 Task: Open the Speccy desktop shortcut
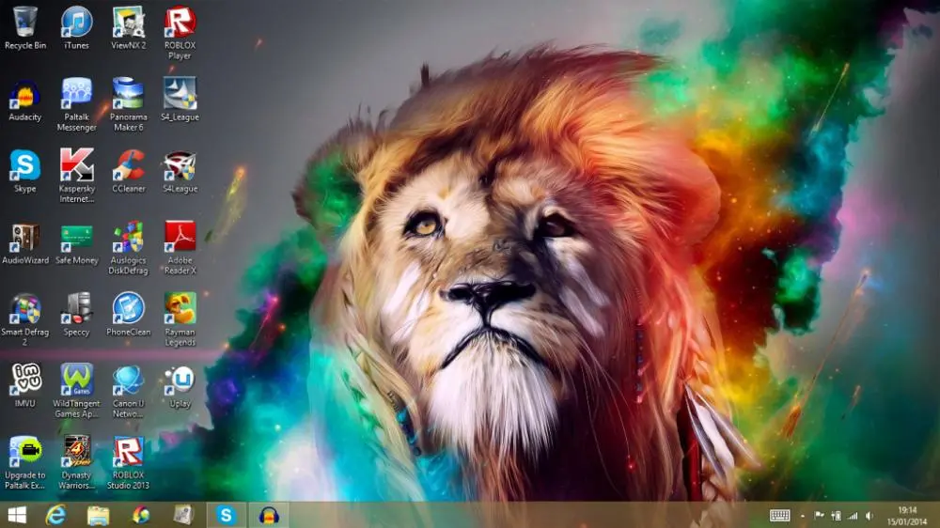(x=77, y=315)
